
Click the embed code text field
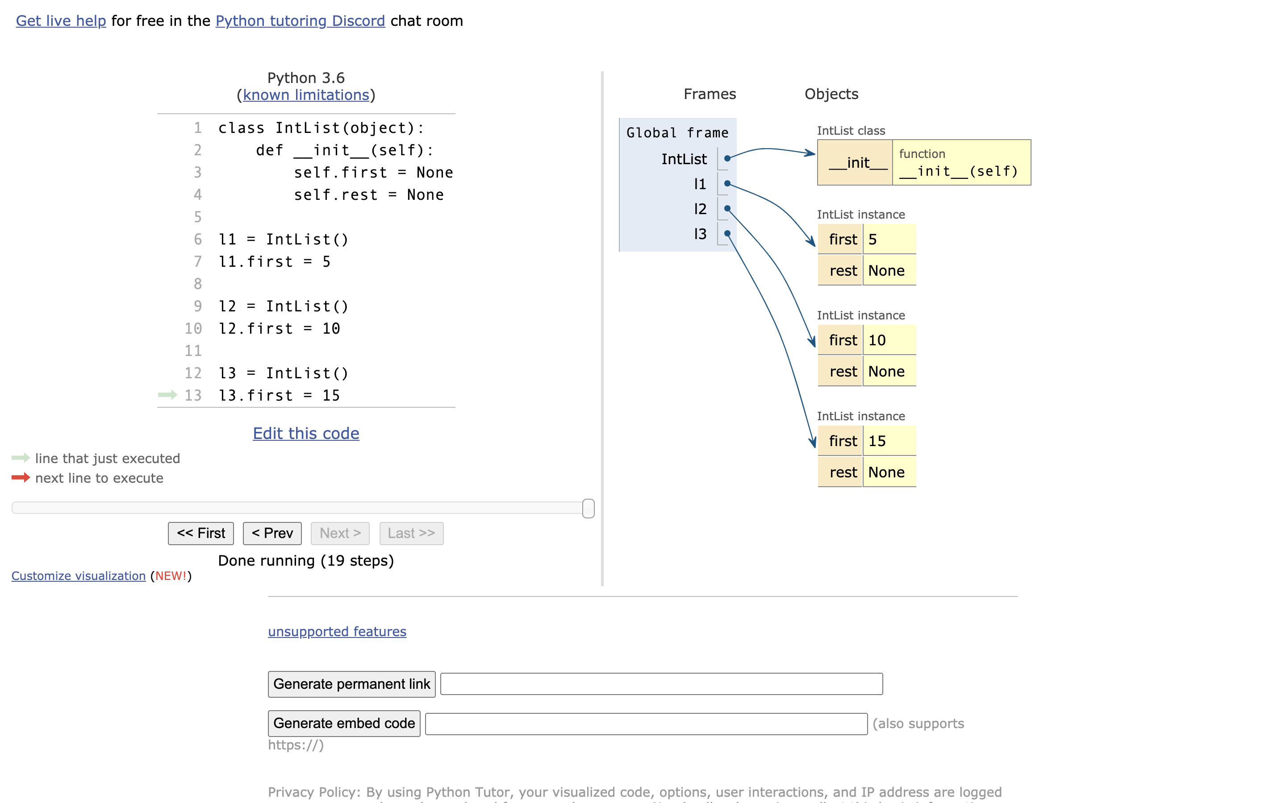[x=646, y=724]
